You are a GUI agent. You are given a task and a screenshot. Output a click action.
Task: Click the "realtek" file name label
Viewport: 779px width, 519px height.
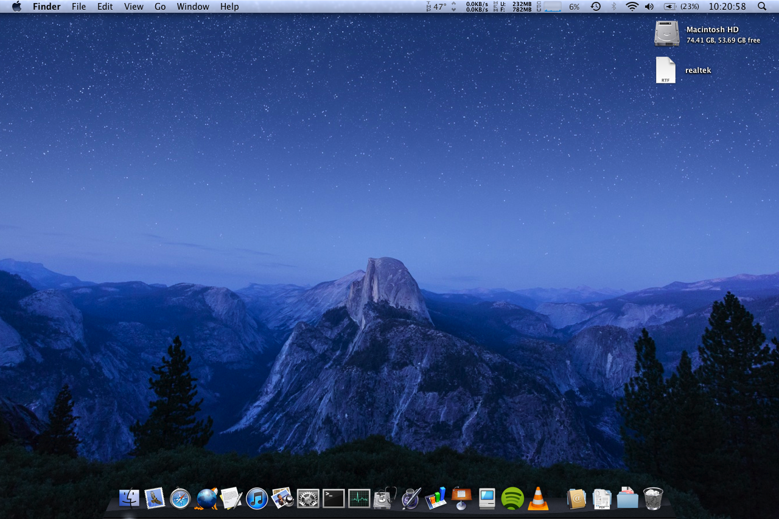pyautogui.click(x=698, y=70)
